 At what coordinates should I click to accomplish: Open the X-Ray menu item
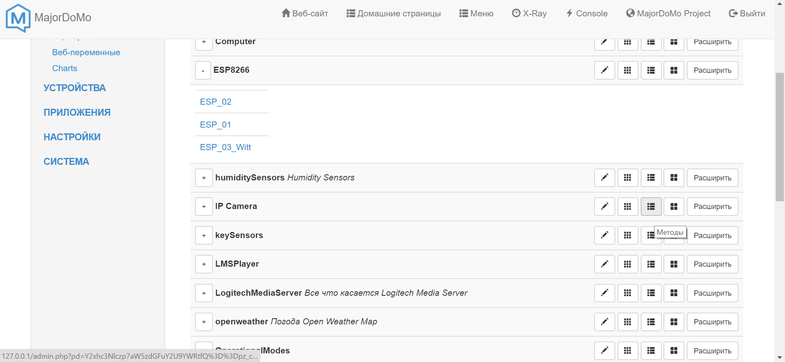529,13
